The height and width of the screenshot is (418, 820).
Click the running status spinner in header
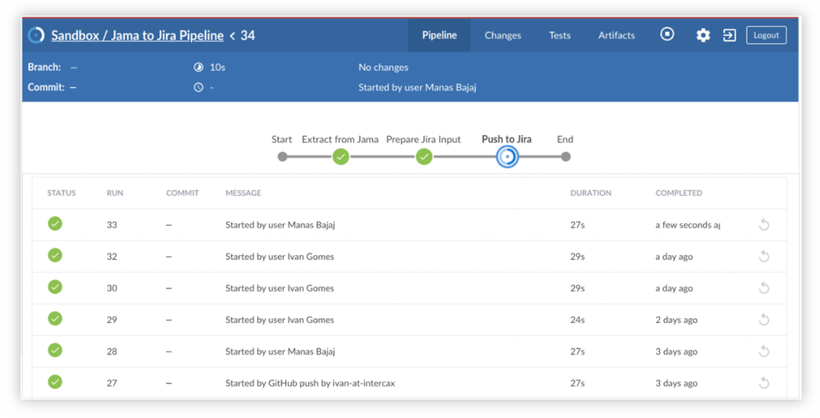[36, 35]
